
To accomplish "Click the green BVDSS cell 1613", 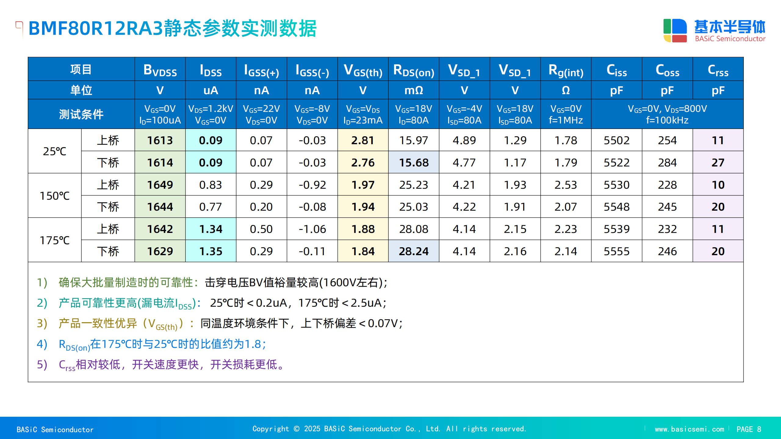I will click(160, 140).
